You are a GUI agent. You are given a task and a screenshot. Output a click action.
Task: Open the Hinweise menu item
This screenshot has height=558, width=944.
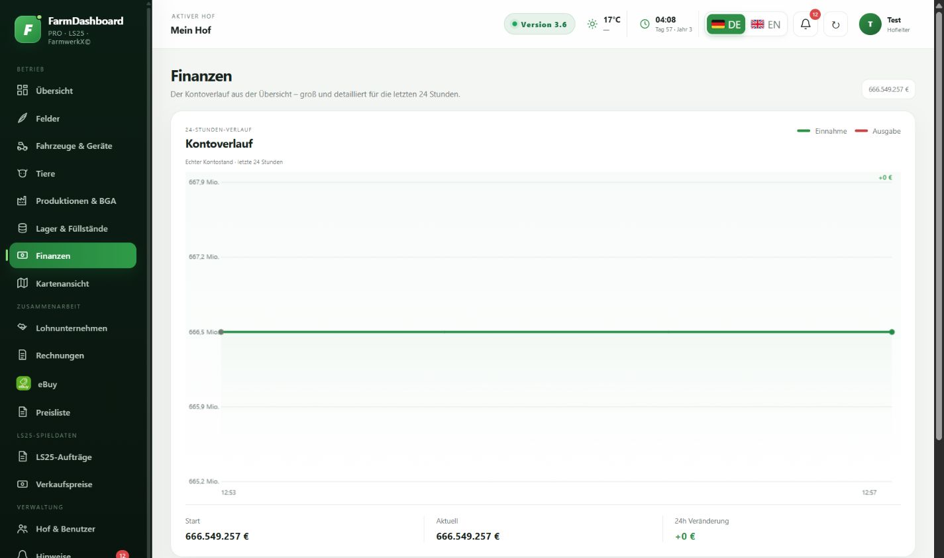tap(73, 553)
